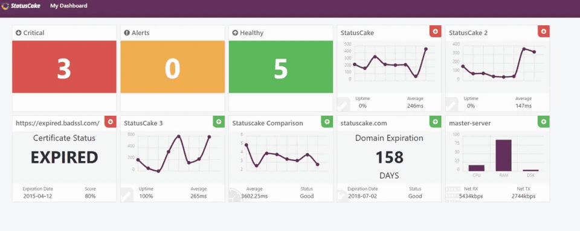Image resolution: width=580 pixels, height=231 pixels.
Task: Click the 158 days domain expiration value
Action: click(x=390, y=158)
